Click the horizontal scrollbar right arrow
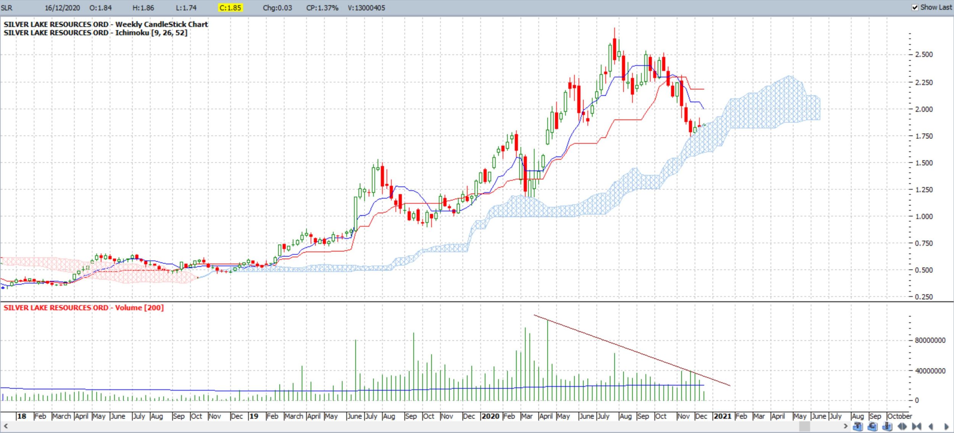This screenshot has width=954, height=433. [x=846, y=426]
